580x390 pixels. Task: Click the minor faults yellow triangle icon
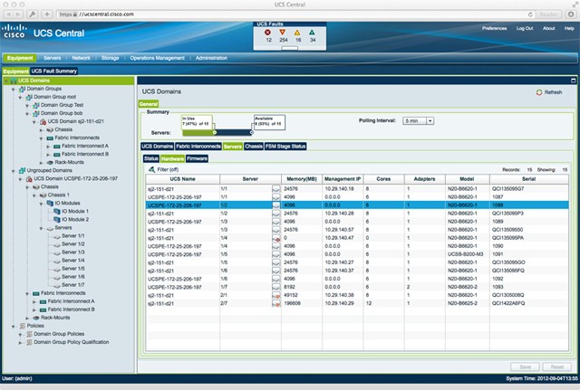[x=298, y=31]
